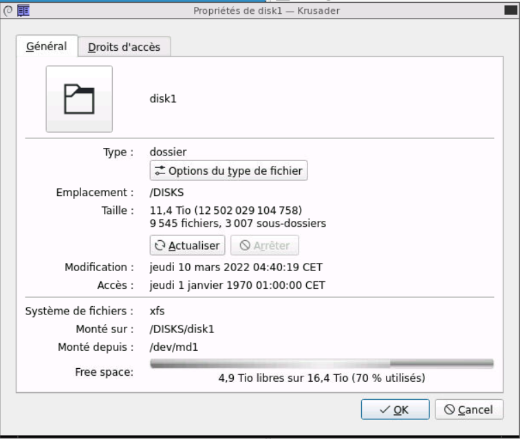Click the modification date jeudi 10 mars 2022
Screen dimensions: 520x439
236,267
